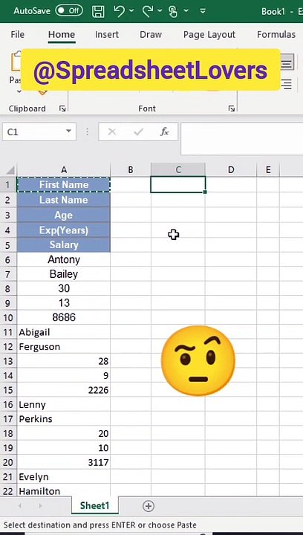Select the cell with value 3117
303x535 pixels.
[64, 462]
